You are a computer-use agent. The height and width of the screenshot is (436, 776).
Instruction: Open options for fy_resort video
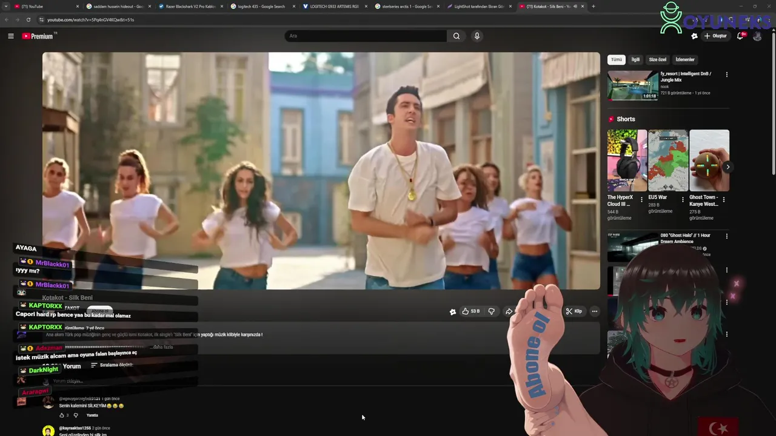(727, 74)
